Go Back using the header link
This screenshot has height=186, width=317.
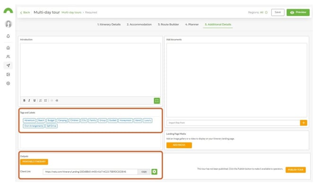coord(25,12)
